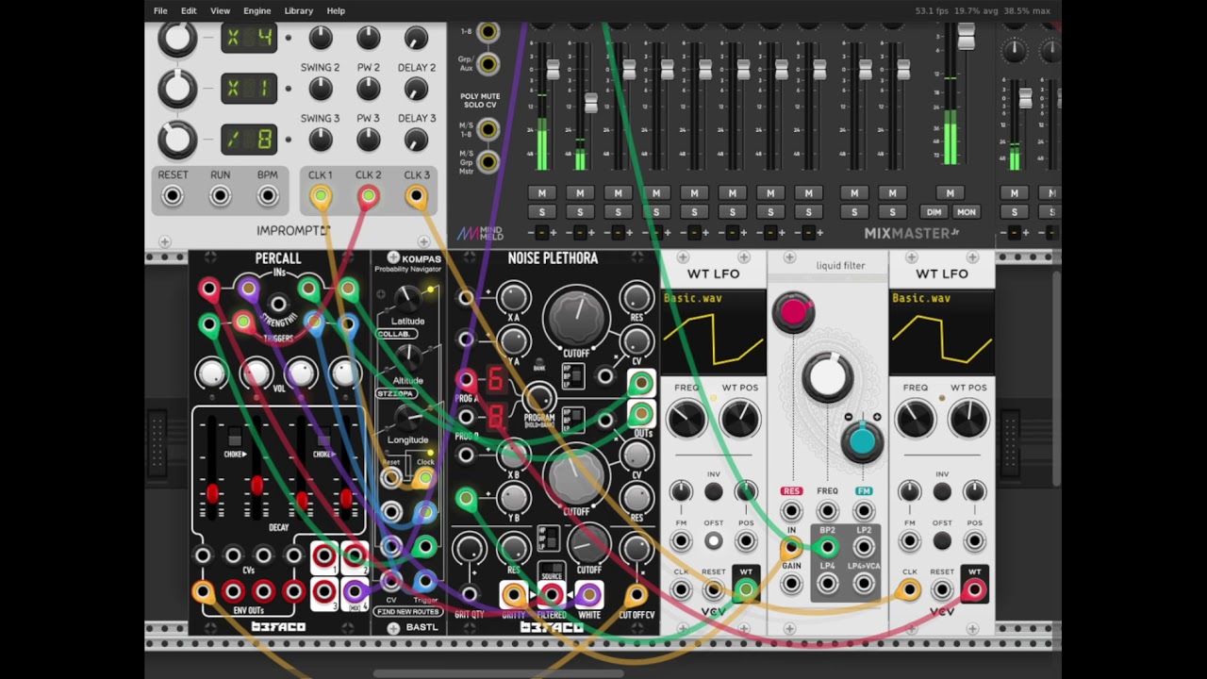Click the M/S 1-8 CV jack
The image size is (1207, 679).
pos(488,129)
